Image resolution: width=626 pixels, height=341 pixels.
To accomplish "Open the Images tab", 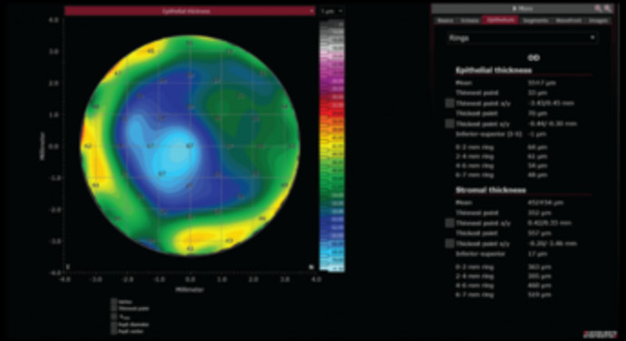I will pyautogui.click(x=598, y=20).
